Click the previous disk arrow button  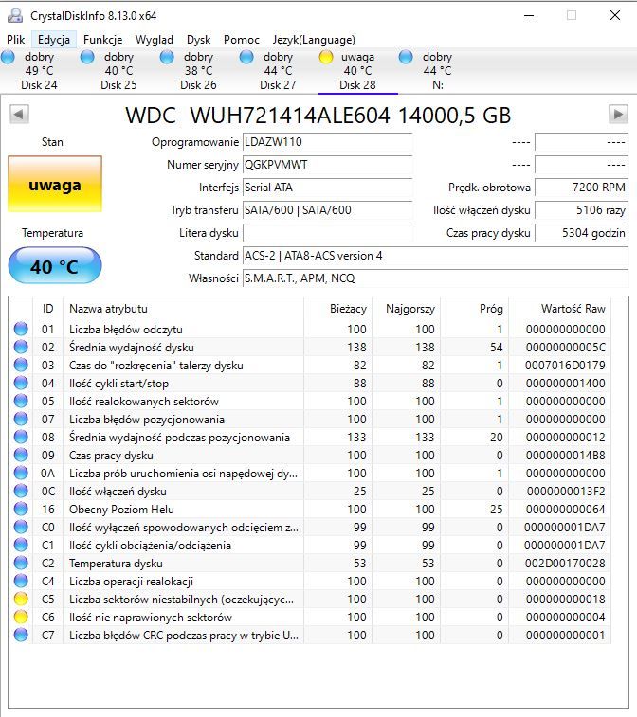point(19,115)
